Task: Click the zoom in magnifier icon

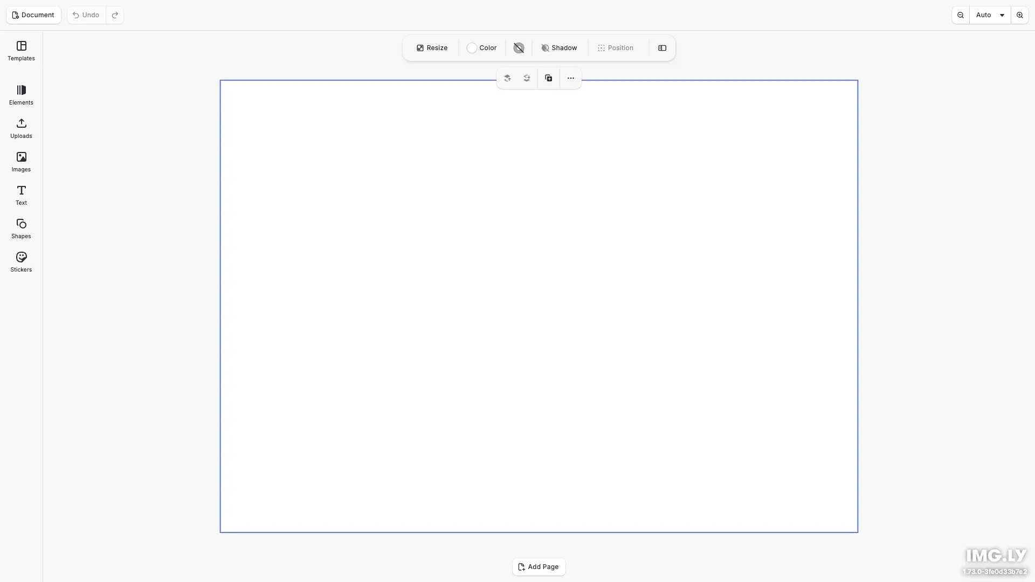Action: pyautogui.click(x=1019, y=15)
